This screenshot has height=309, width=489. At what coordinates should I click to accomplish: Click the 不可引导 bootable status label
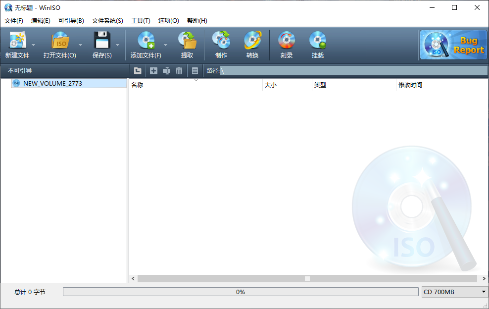[x=20, y=70]
